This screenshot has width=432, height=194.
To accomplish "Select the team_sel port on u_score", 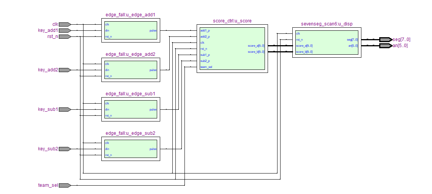I will tap(206, 67).
